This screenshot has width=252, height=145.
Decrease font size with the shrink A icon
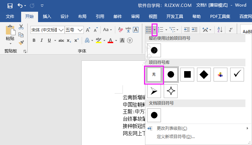96,30
